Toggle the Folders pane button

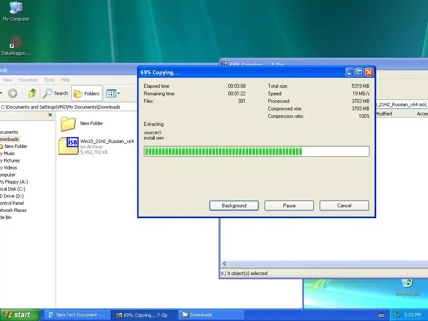[87, 93]
